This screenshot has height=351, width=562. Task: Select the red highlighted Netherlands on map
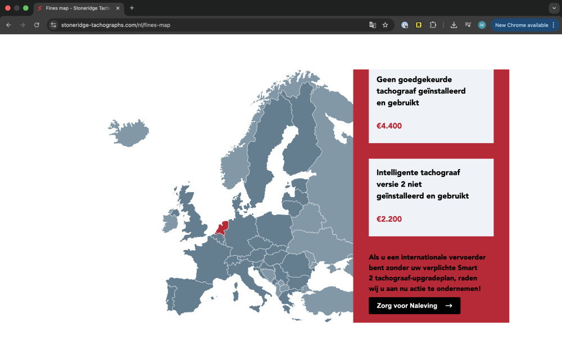tap(223, 227)
